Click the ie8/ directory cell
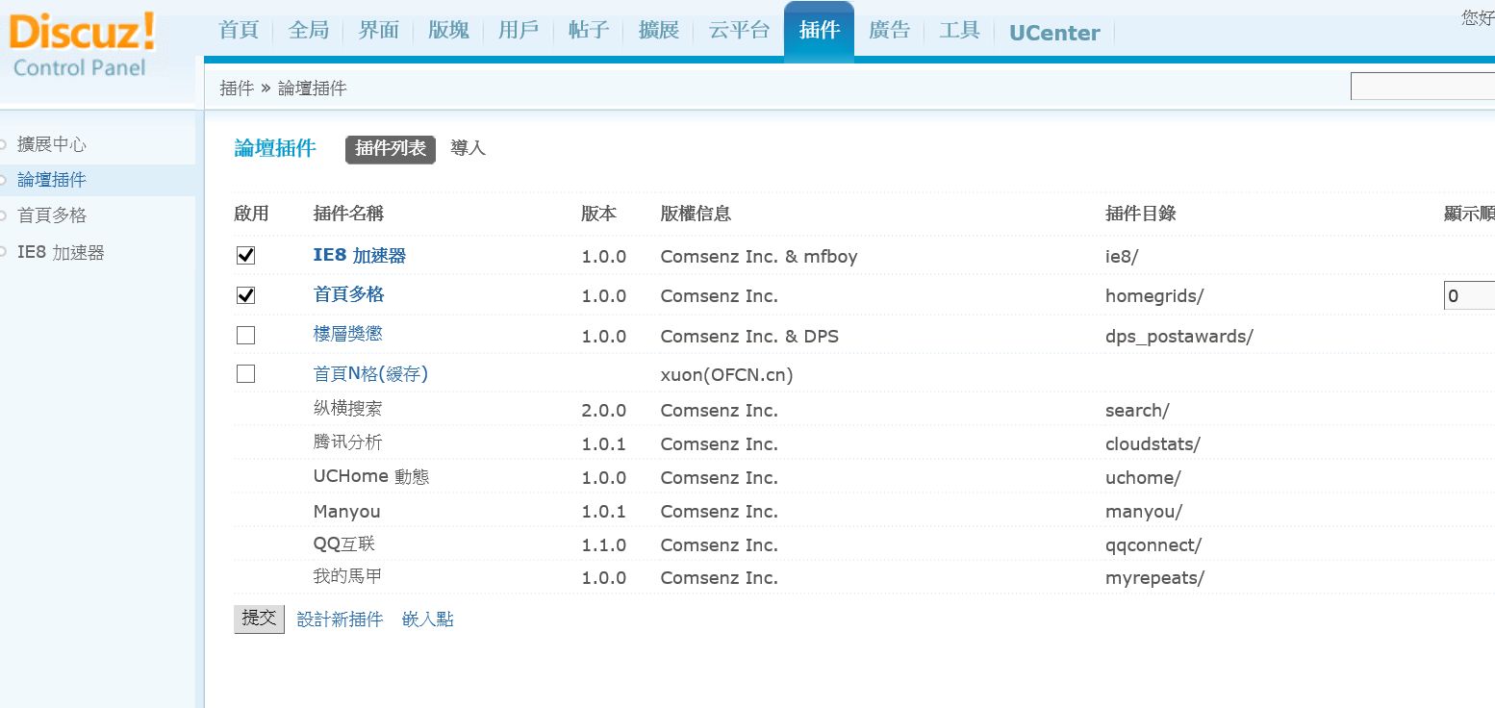The image size is (1495, 708). tap(1123, 257)
